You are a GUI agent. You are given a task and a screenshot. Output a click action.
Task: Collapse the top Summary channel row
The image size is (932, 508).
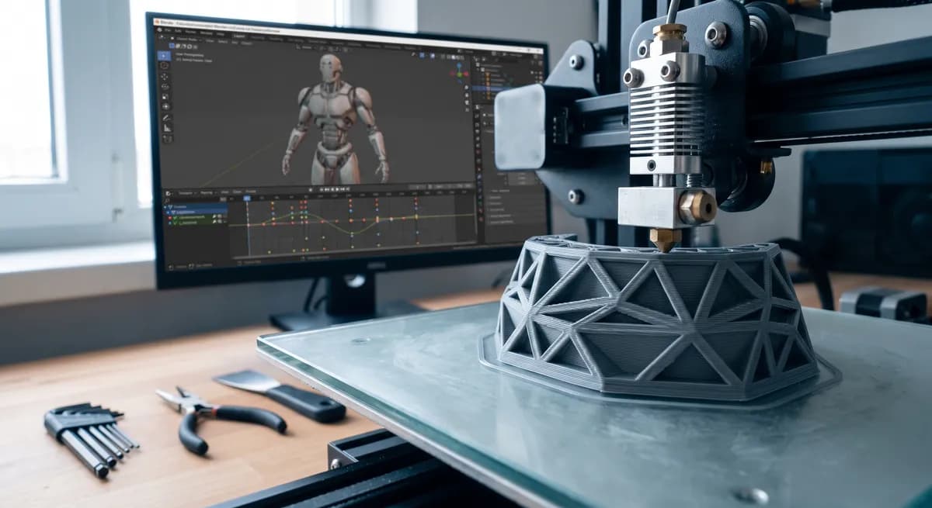coord(165,207)
